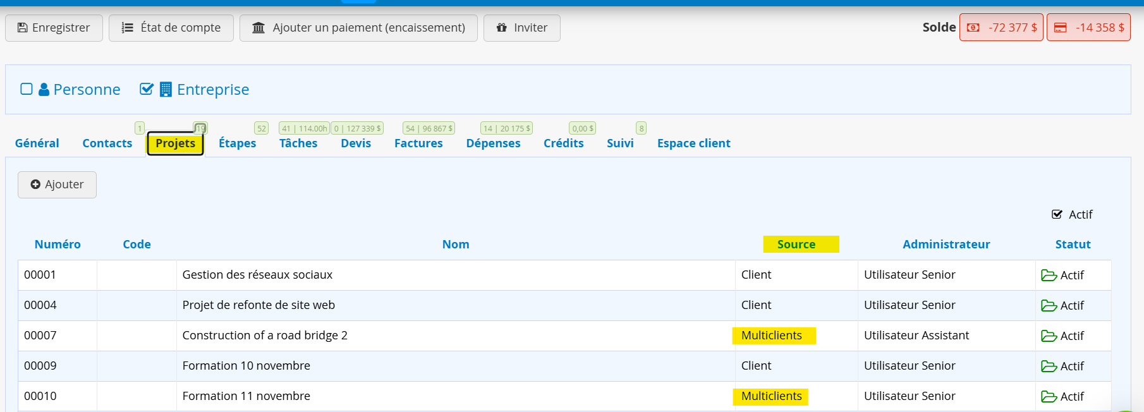Image resolution: width=1144 pixels, height=412 pixels.
Task: Click the Personne user icon
Action: [44, 90]
